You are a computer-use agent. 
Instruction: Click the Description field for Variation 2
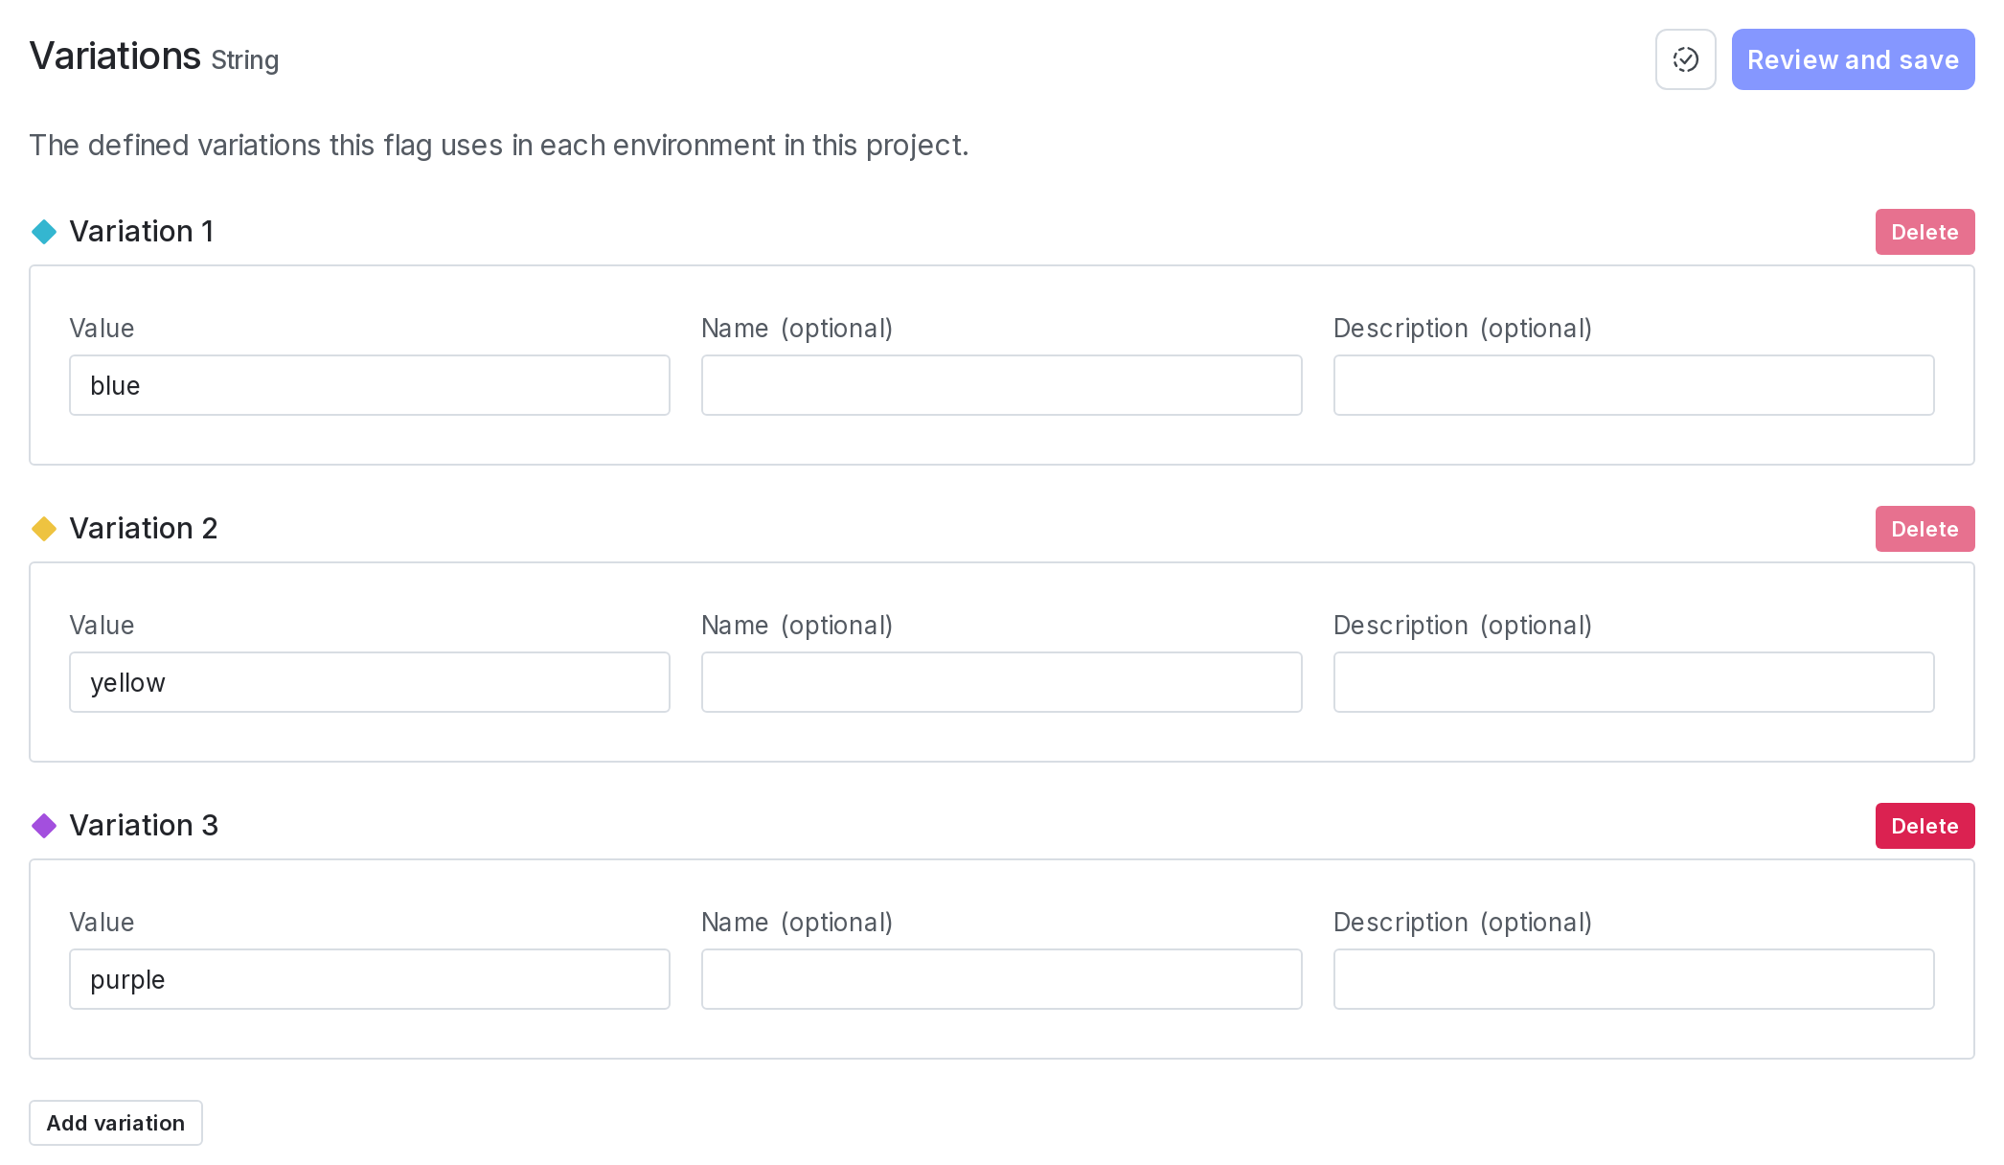tap(1633, 682)
